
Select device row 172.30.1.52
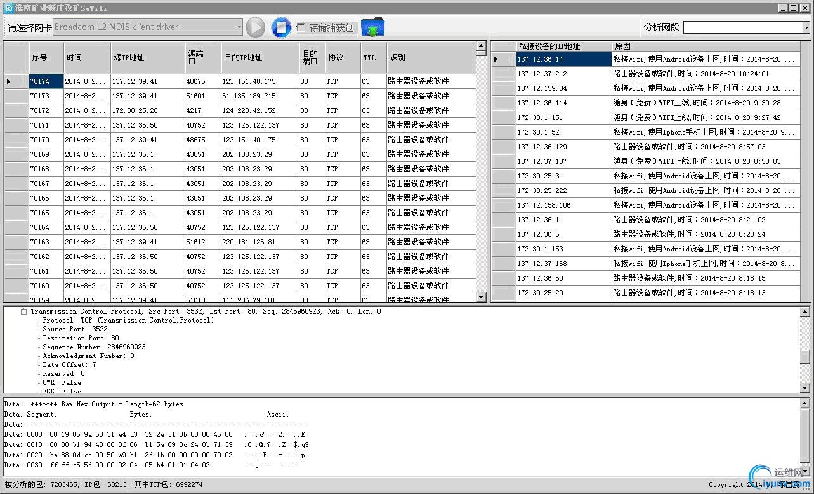pyautogui.click(x=646, y=132)
